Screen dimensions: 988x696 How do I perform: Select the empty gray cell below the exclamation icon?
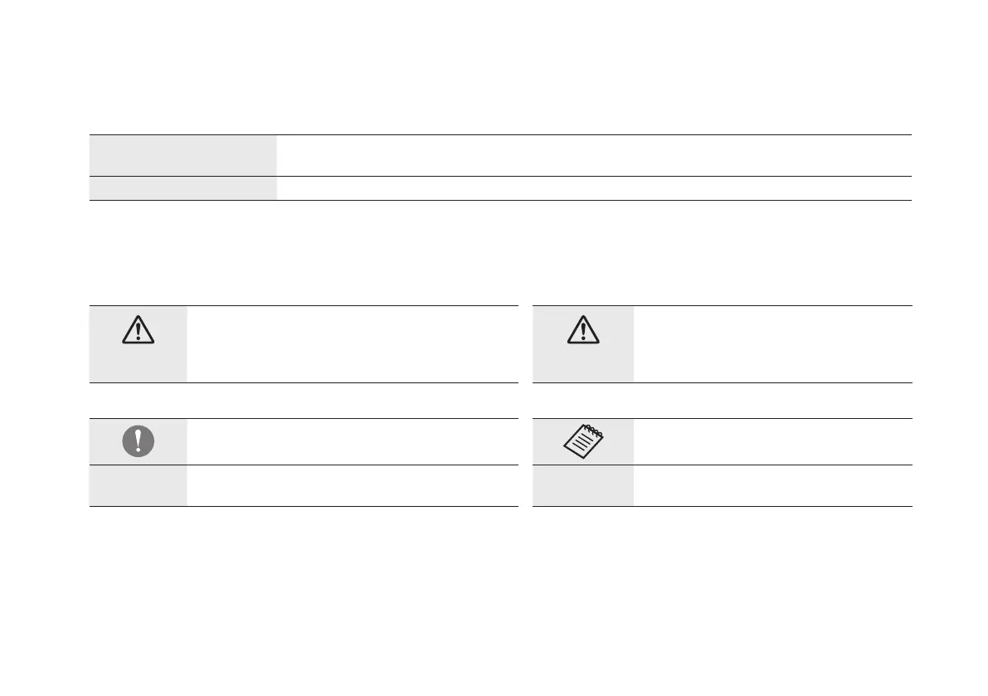[x=138, y=485]
